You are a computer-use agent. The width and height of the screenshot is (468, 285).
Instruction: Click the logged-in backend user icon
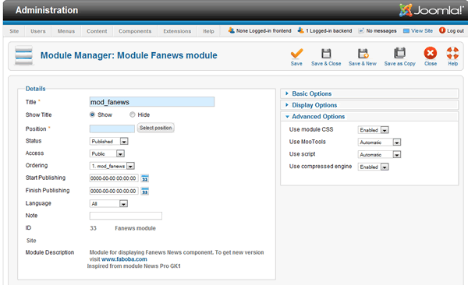point(300,30)
